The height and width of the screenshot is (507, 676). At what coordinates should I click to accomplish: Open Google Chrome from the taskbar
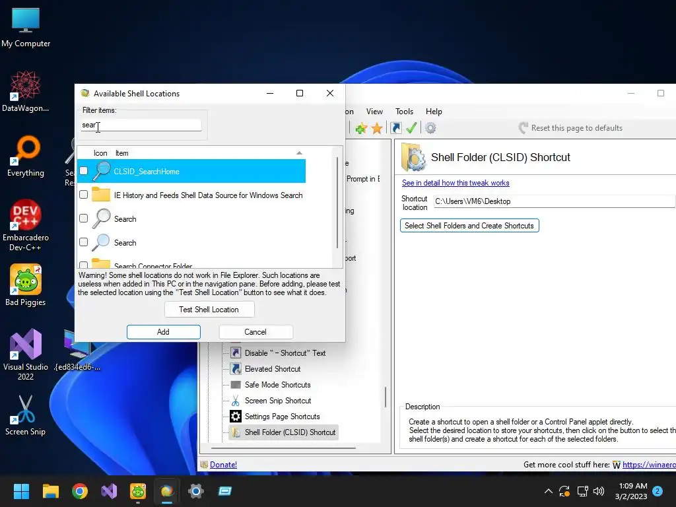point(80,491)
